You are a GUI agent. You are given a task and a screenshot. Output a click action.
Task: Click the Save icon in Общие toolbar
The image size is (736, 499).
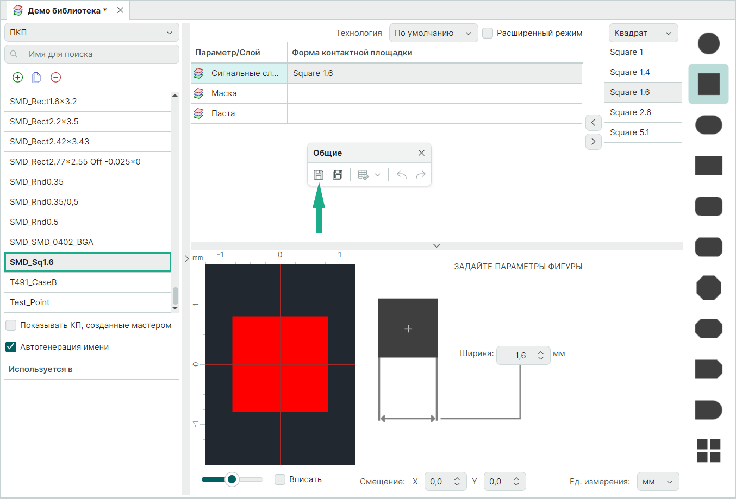pyautogui.click(x=319, y=175)
